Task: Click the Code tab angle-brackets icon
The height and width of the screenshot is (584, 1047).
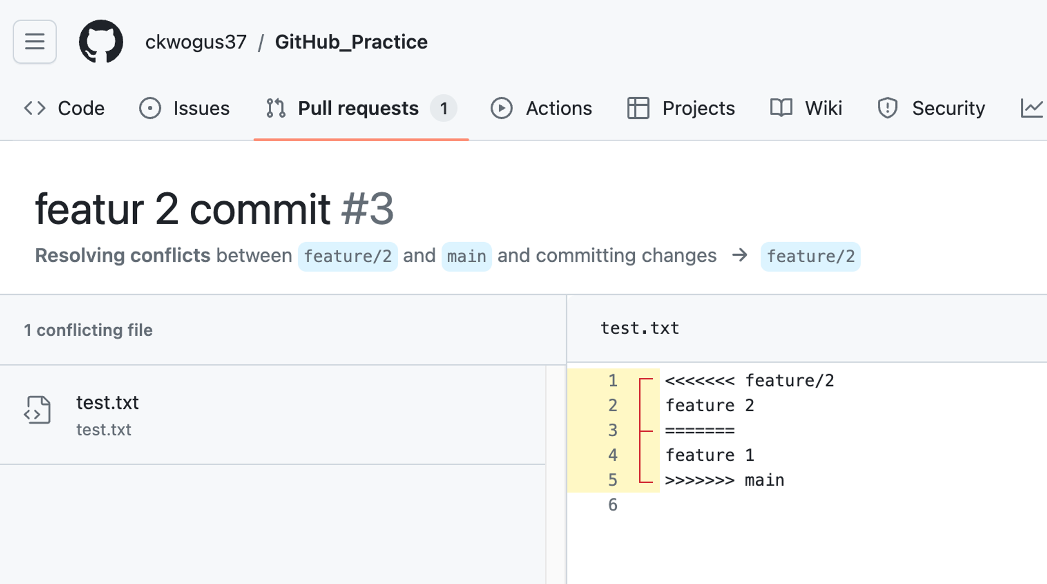Action: pyautogui.click(x=34, y=108)
